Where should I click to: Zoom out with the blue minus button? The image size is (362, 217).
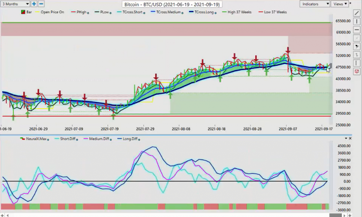41,4
